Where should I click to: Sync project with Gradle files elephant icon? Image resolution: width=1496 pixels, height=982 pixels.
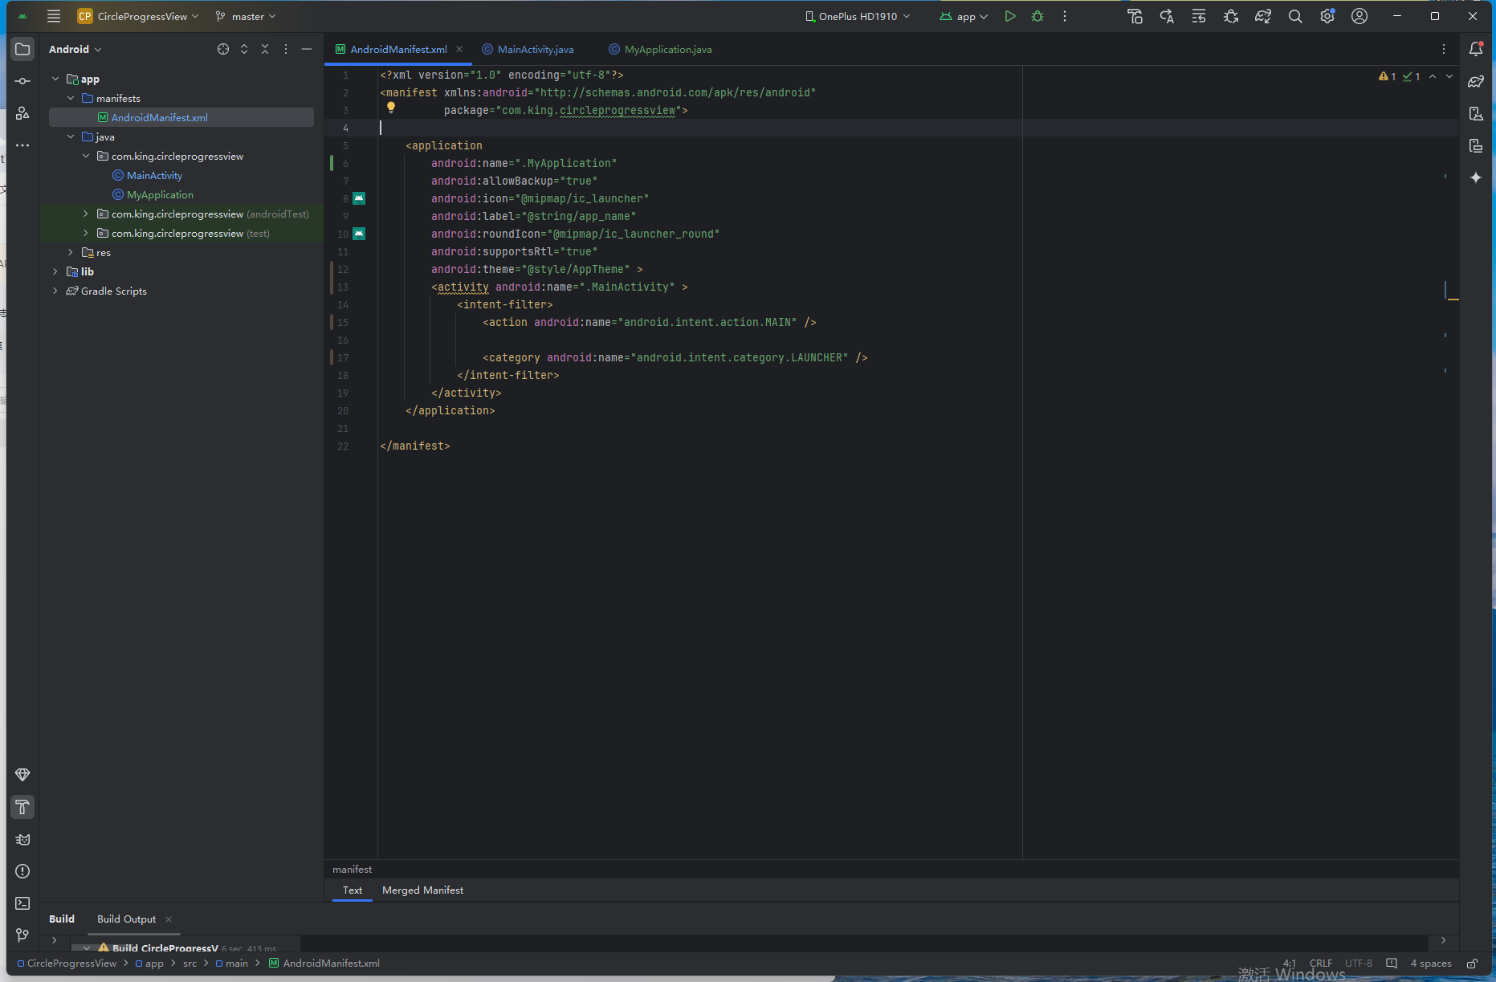coord(1263,16)
